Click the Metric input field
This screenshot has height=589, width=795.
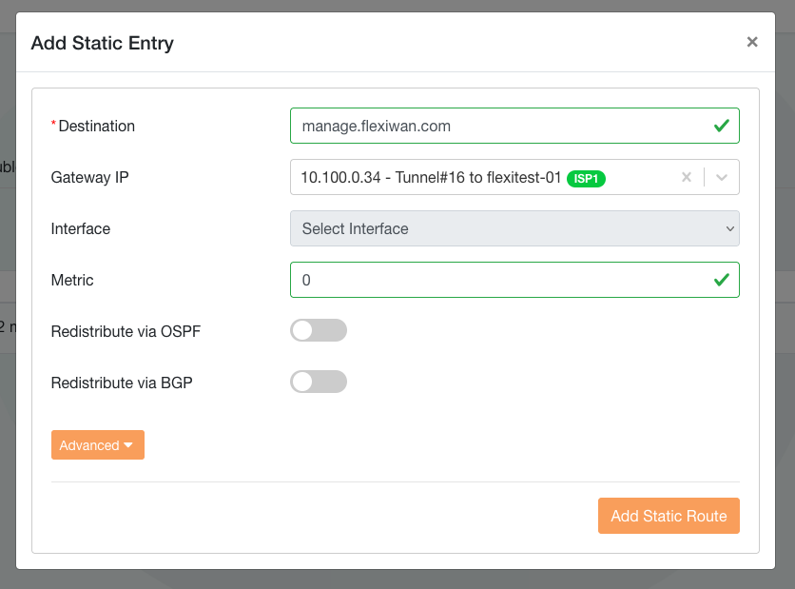(514, 280)
